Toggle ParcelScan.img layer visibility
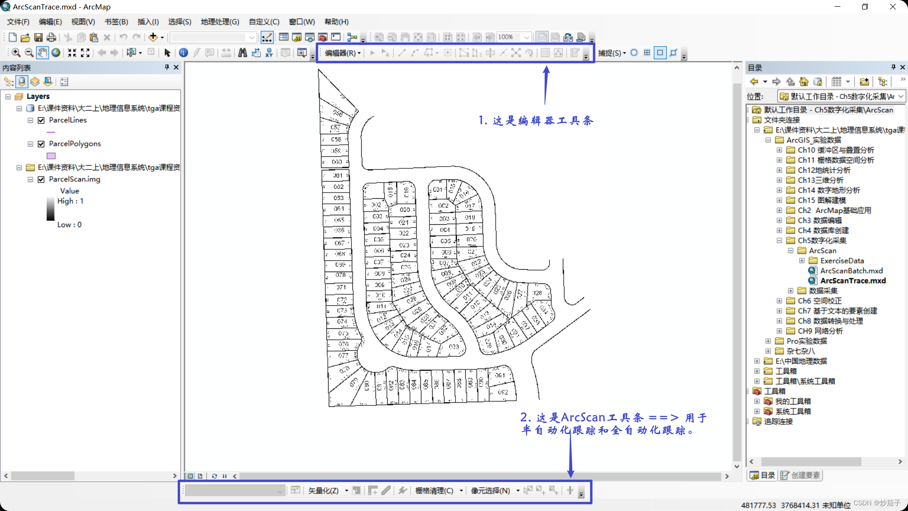The width and height of the screenshot is (908, 511). [x=41, y=179]
